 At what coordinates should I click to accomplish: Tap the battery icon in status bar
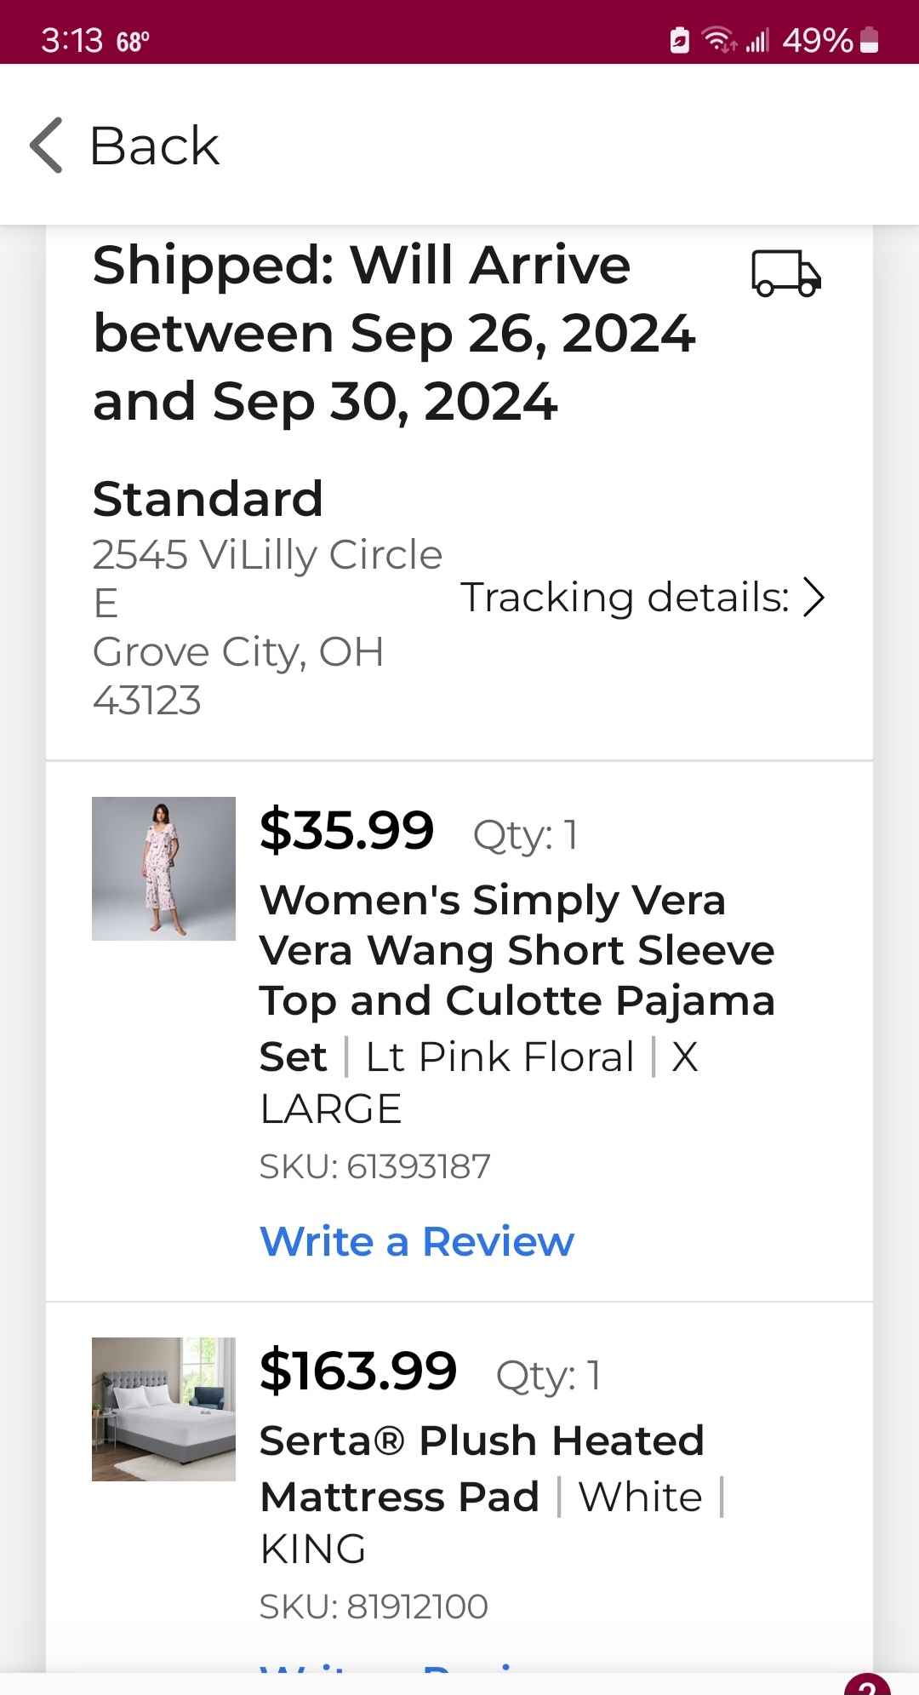click(870, 40)
